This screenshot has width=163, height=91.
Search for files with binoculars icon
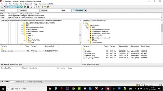pyautogui.click(x=48, y=7)
